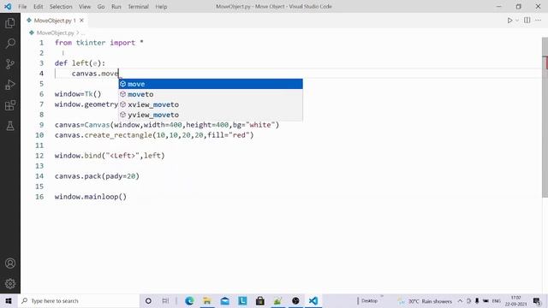548x308 pixels.
Task: Click Visual Studio Code taskbar icon
Action: pos(313,300)
